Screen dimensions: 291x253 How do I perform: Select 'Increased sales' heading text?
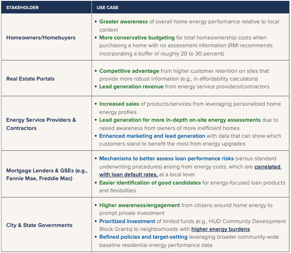pyautogui.click(x=119, y=104)
